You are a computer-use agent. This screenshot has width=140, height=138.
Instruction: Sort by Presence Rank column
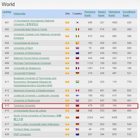coord(90,14)
